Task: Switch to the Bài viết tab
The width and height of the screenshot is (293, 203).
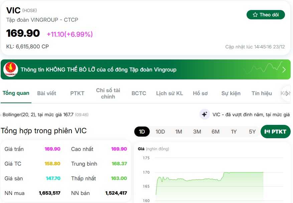Action: pyautogui.click(x=46, y=93)
